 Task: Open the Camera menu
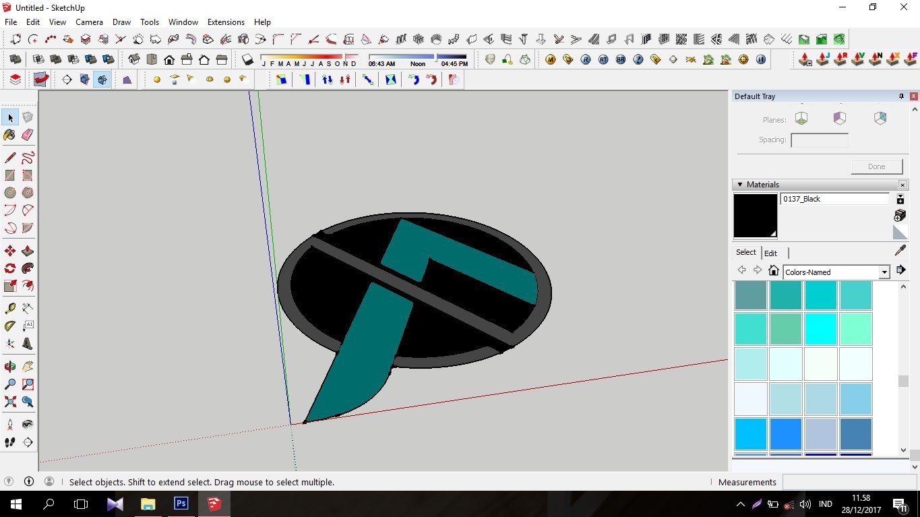89,22
